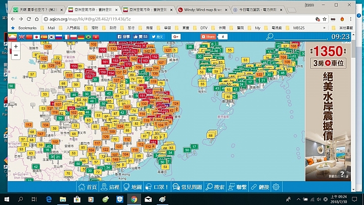
Task: Open the browser home page
Action: click(37, 19)
